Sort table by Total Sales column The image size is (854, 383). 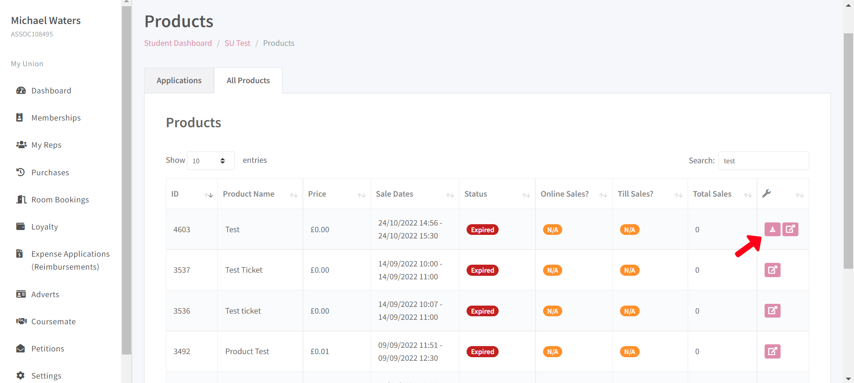(721, 194)
